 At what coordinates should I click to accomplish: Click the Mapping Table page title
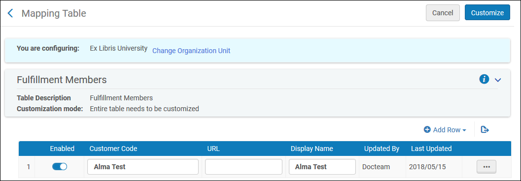click(54, 13)
